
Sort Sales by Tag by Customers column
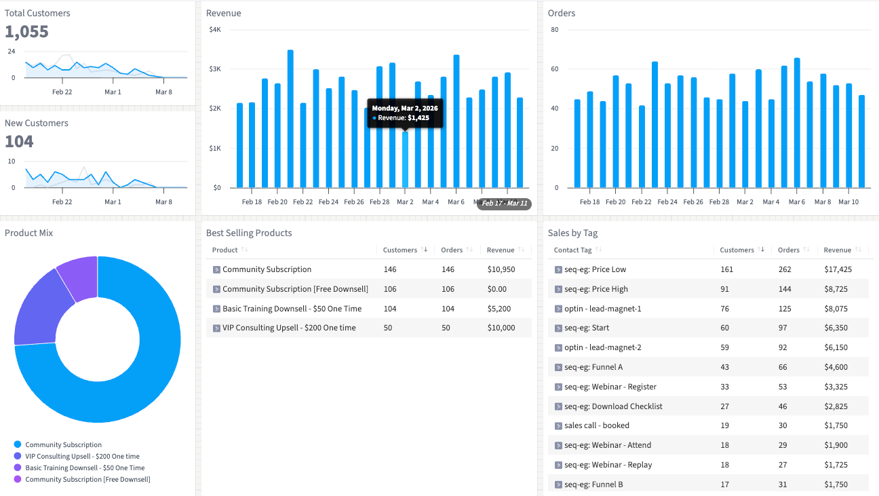[737, 250]
